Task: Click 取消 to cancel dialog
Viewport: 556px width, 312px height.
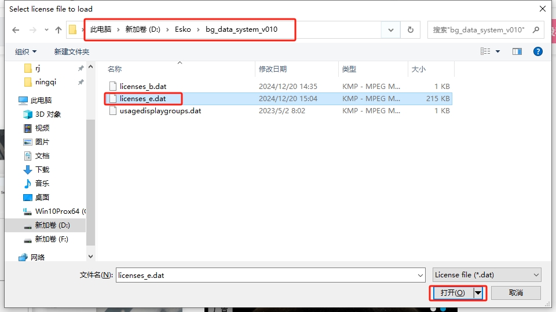Action: pyautogui.click(x=515, y=293)
